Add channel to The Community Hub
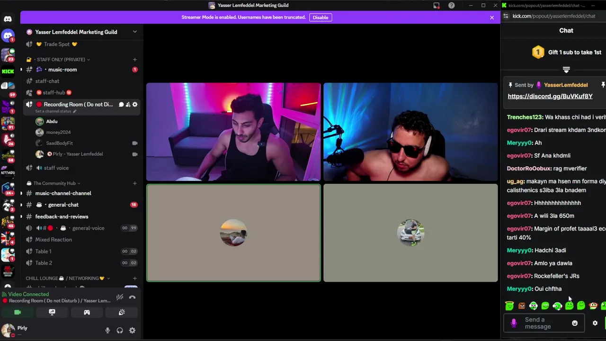 134,183
